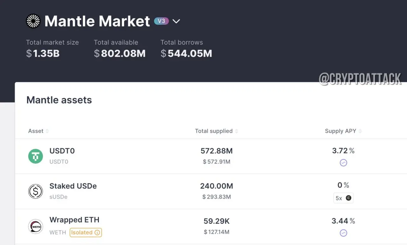Open the Staked USDe asset name
Image resolution: width=407 pixels, height=245 pixels.
[x=73, y=186]
